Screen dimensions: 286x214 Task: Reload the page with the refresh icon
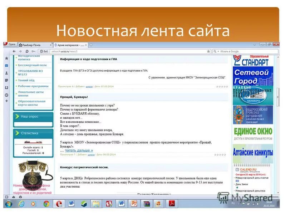point(26,51)
